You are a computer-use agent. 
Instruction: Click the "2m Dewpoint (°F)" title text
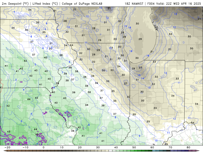coord(15,4)
